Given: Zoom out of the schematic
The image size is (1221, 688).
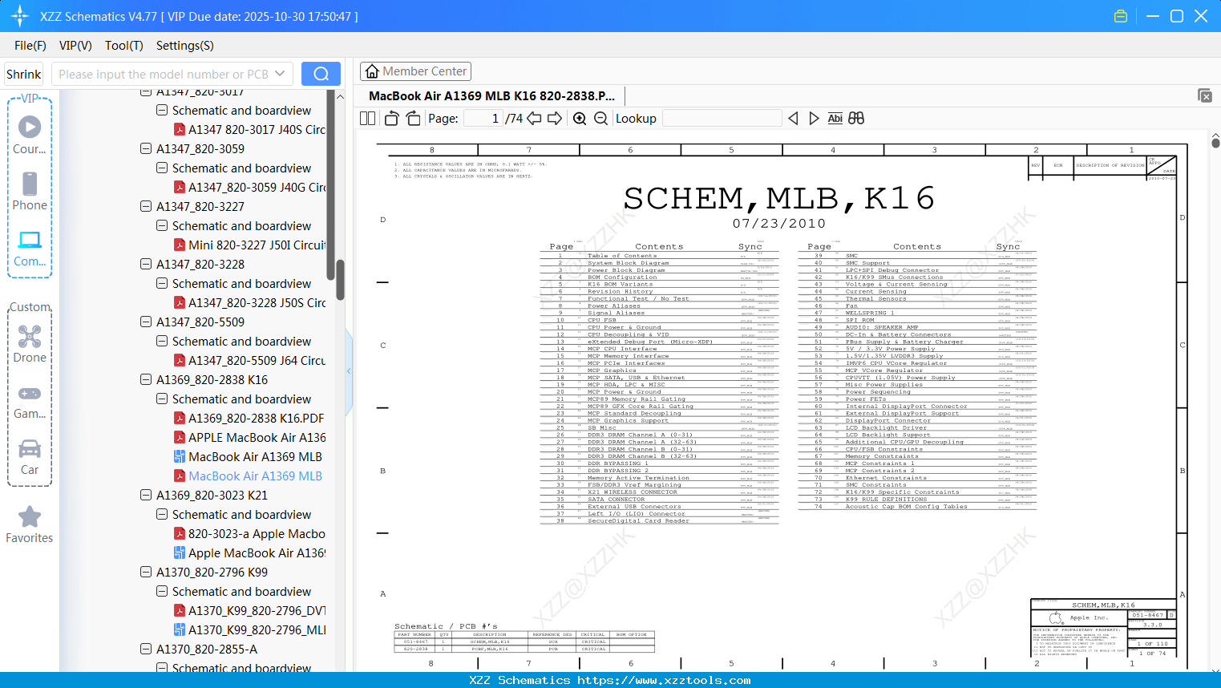Looking at the screenshot, I should click(601, 119).
